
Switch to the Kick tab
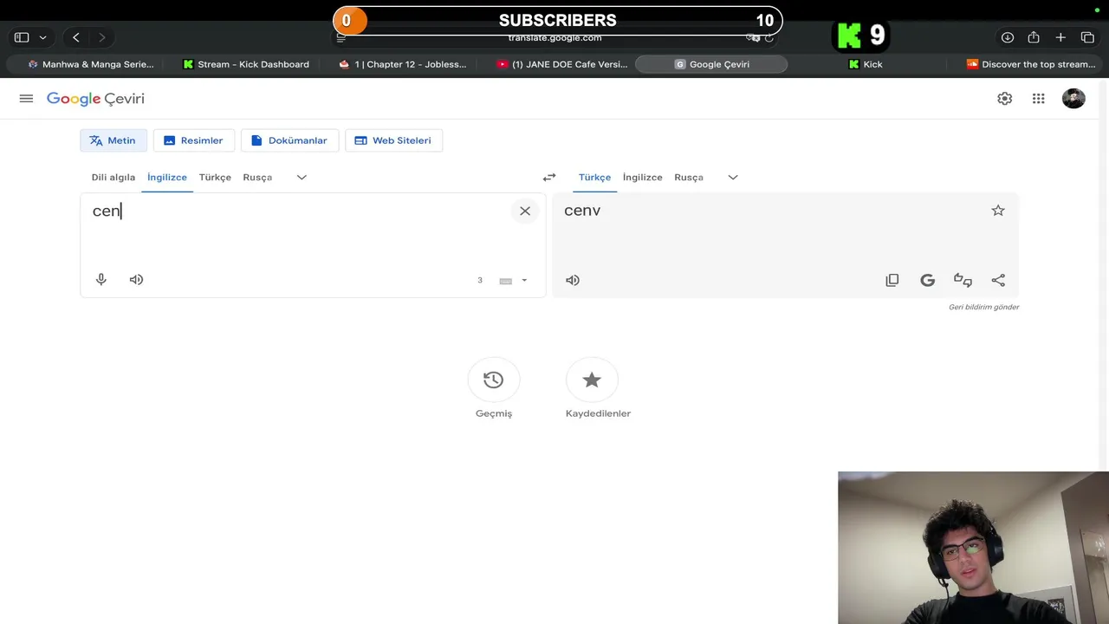(865, 64)
